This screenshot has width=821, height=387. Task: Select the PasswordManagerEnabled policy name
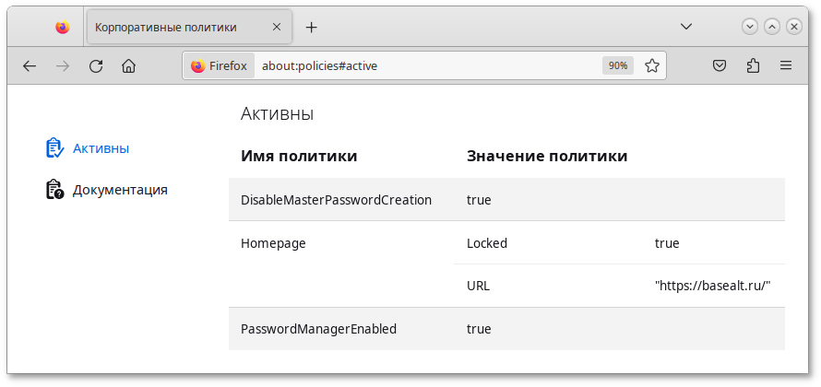319,329
